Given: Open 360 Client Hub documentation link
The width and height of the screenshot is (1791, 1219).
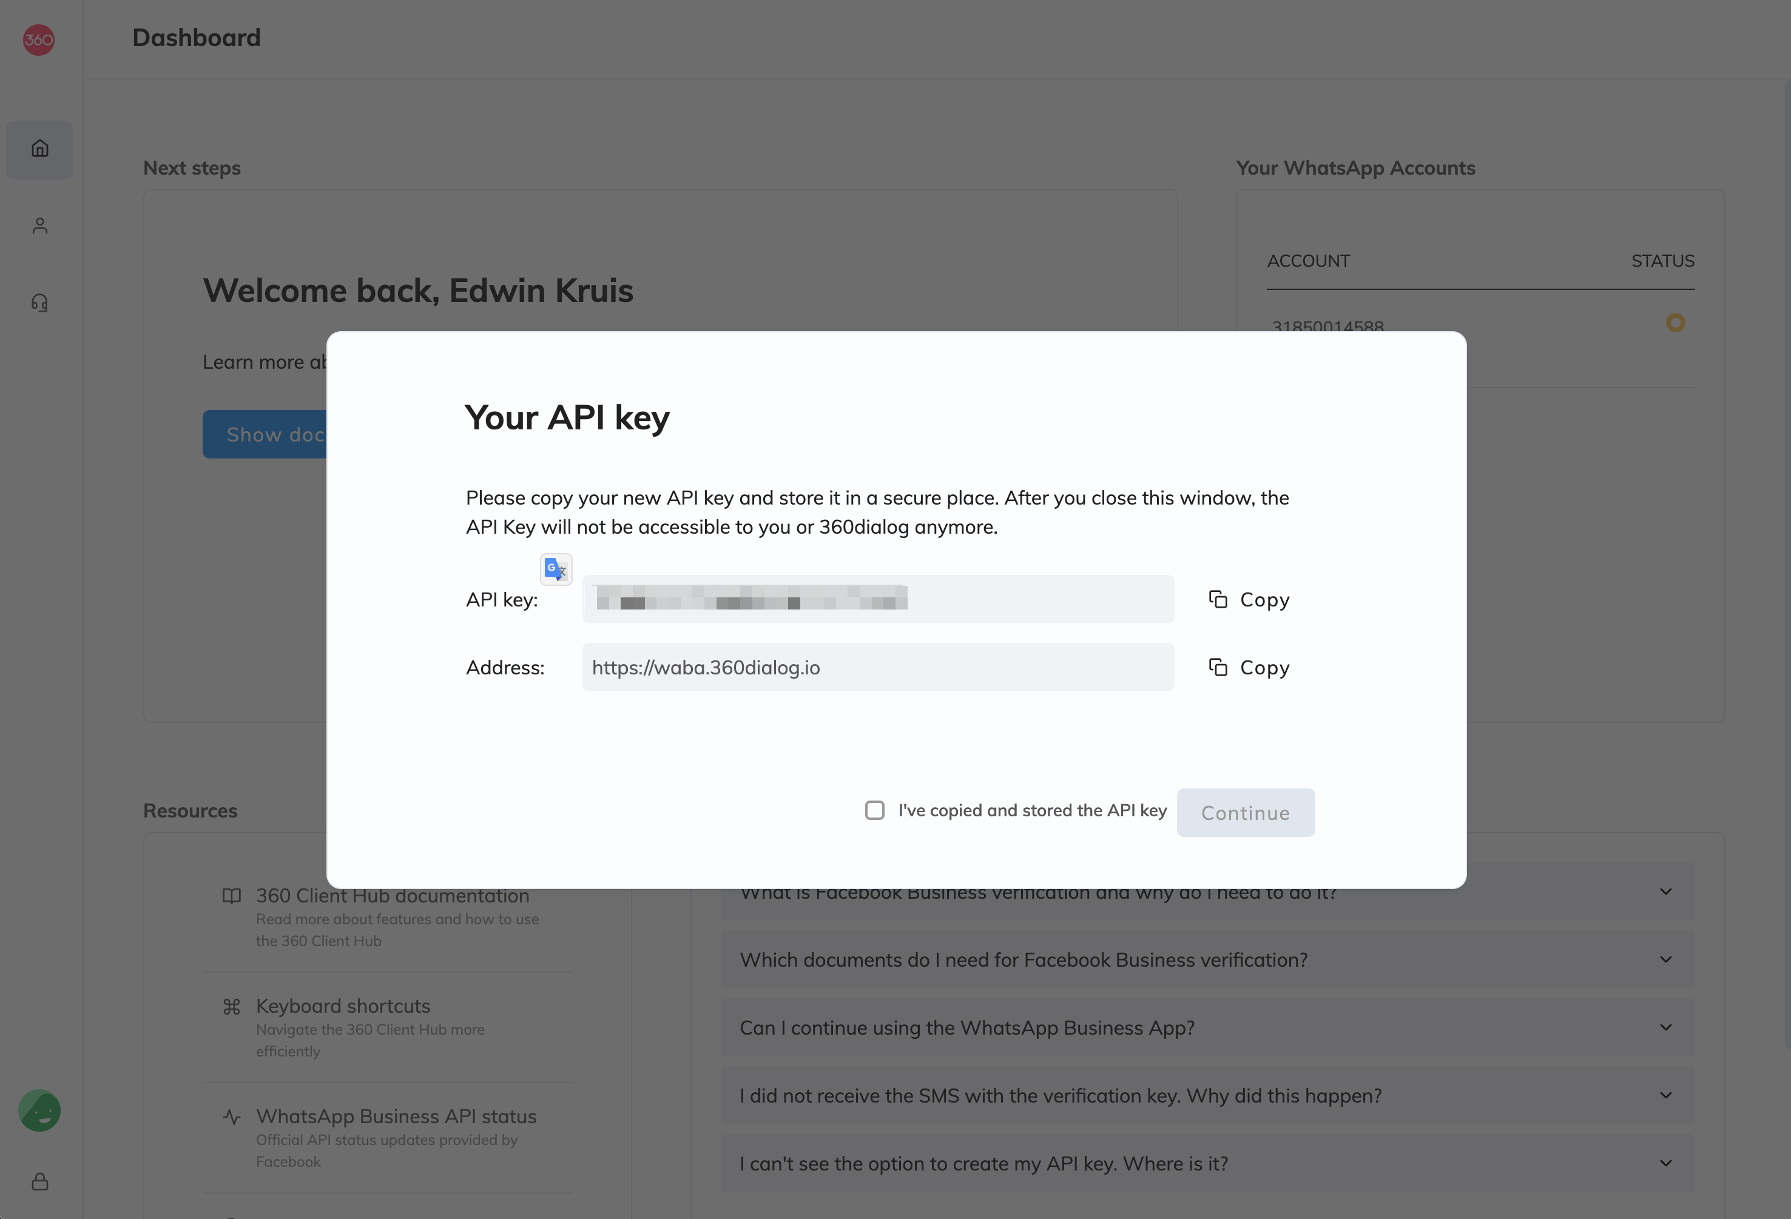Looking at the screenshot, I should tap(393, 897).
